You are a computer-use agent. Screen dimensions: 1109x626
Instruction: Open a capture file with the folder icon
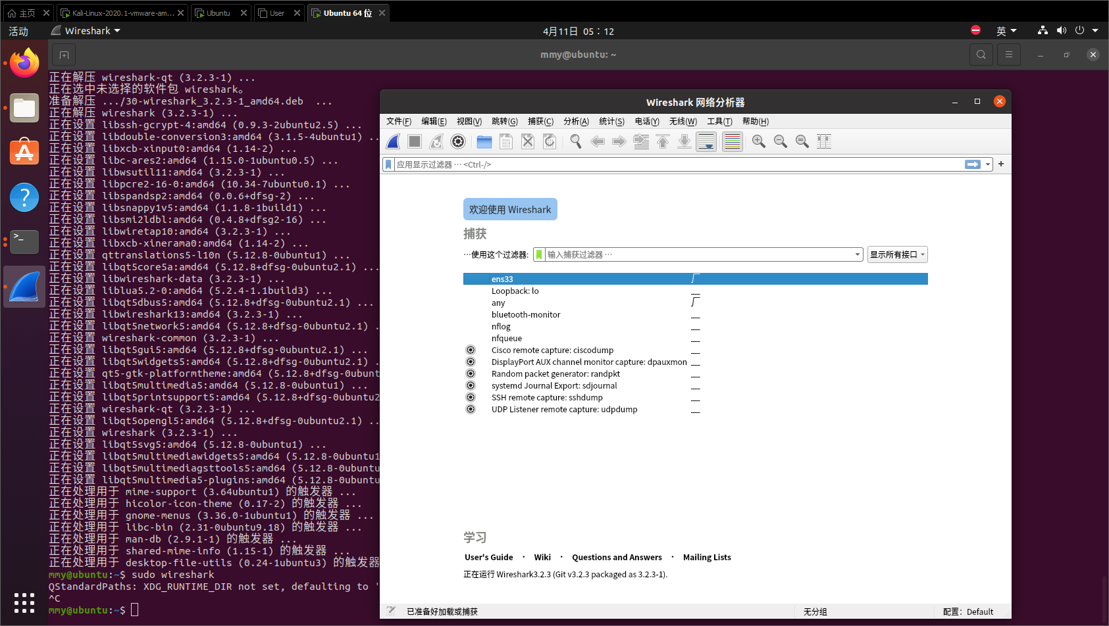pyautogui.click(x=484, y=141)
